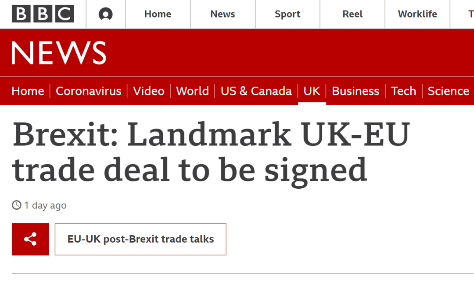Go to News in top bar
Image resolution: width=474 pixels, height=282 pixels.
(x=223, y=14)
